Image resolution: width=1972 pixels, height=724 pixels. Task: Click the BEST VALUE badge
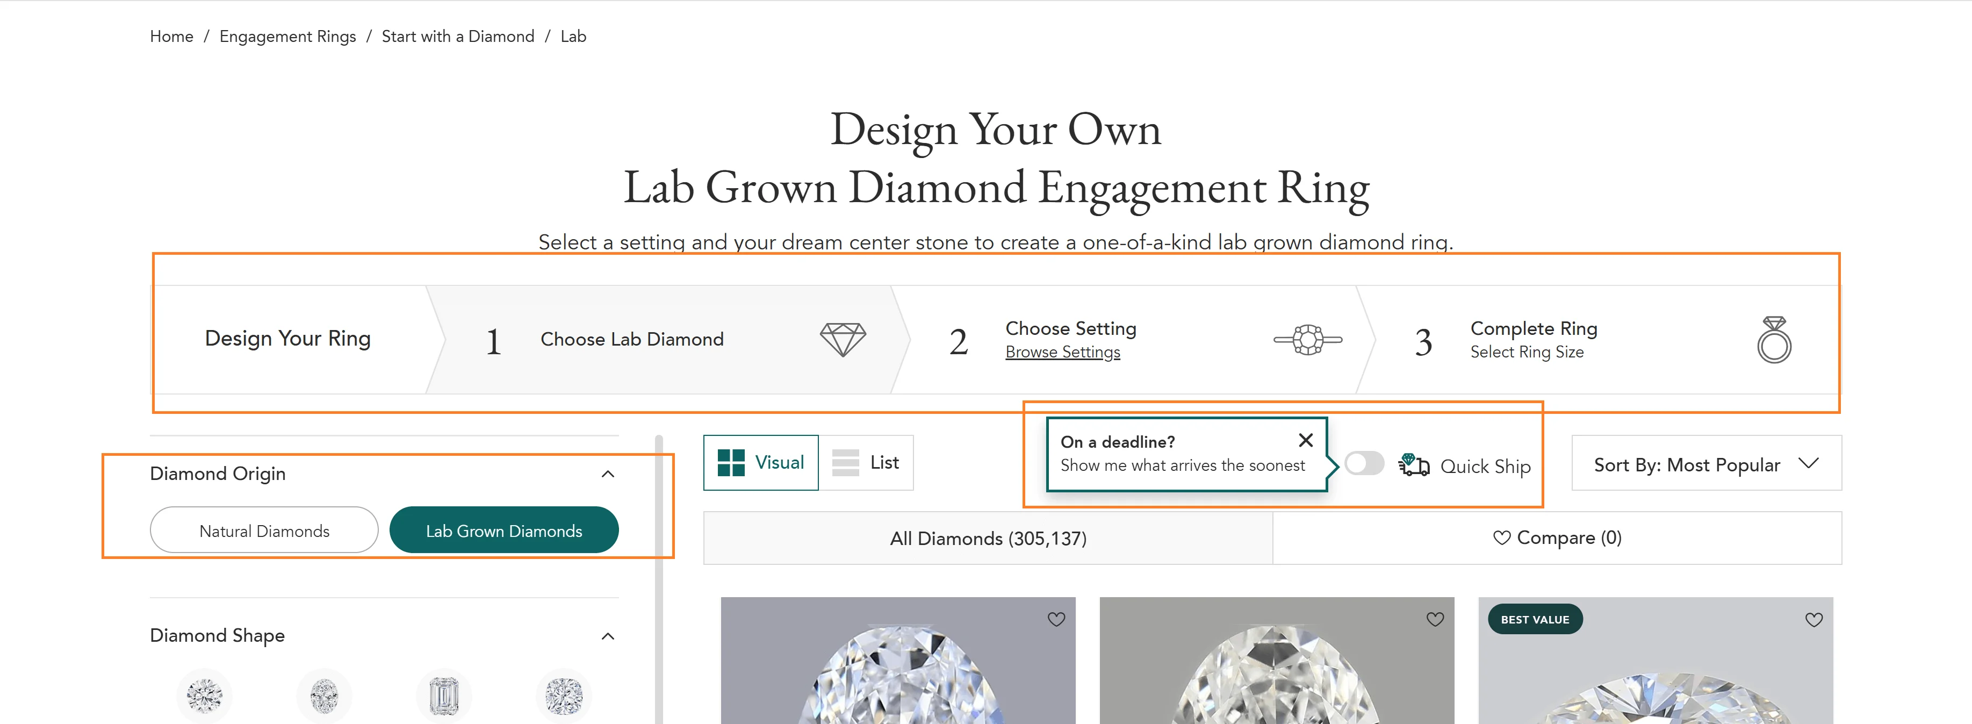tap(1535, 619)
